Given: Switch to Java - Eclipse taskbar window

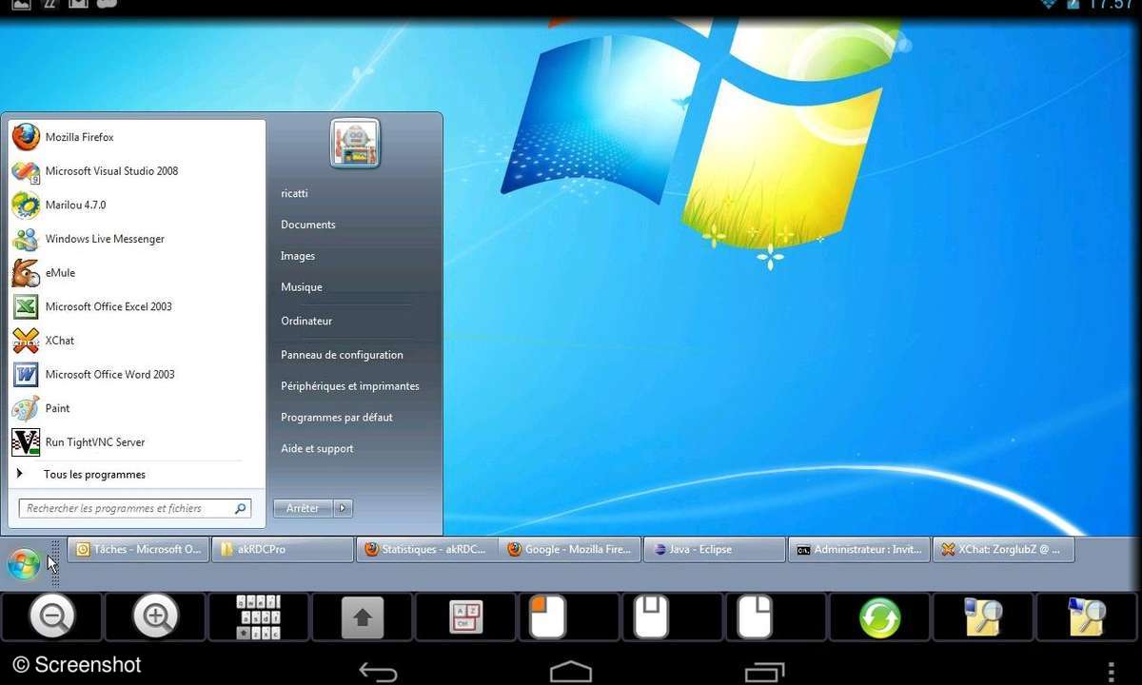Looking at the screenshot, I should 715,550.
